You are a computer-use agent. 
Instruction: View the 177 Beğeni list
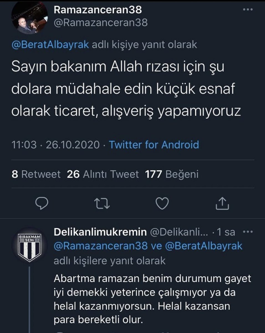pos(172,174)
